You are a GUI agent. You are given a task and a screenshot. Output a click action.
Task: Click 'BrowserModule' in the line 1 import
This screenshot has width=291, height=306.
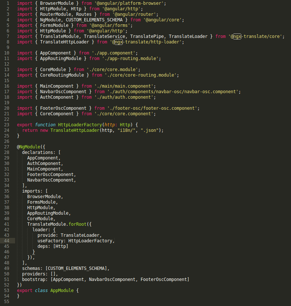[57, 3]
